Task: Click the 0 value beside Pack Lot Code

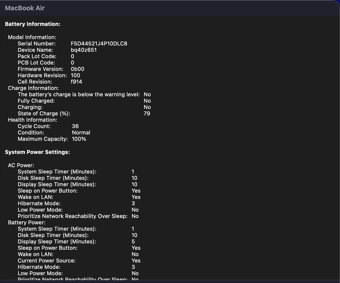Action: 72,56
